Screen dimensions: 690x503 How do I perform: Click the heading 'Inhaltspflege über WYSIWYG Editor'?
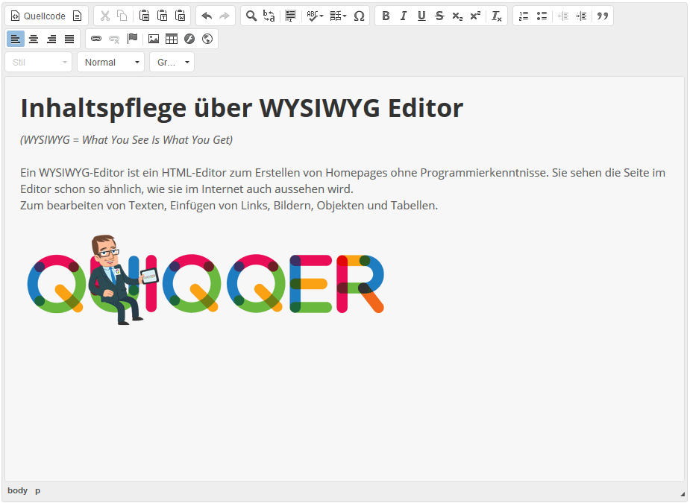pyautogui.click(x=242, y=108)
